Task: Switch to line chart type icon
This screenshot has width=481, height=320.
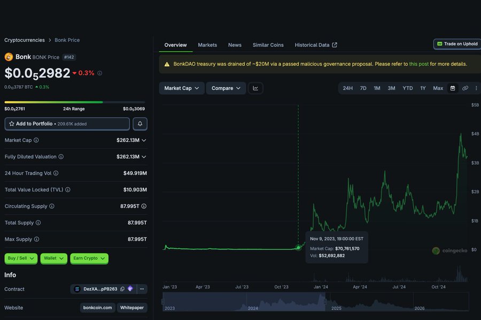Action: [x=255, y=88]
